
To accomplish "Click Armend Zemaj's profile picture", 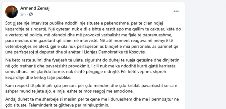I will click(x=12, y=11).
